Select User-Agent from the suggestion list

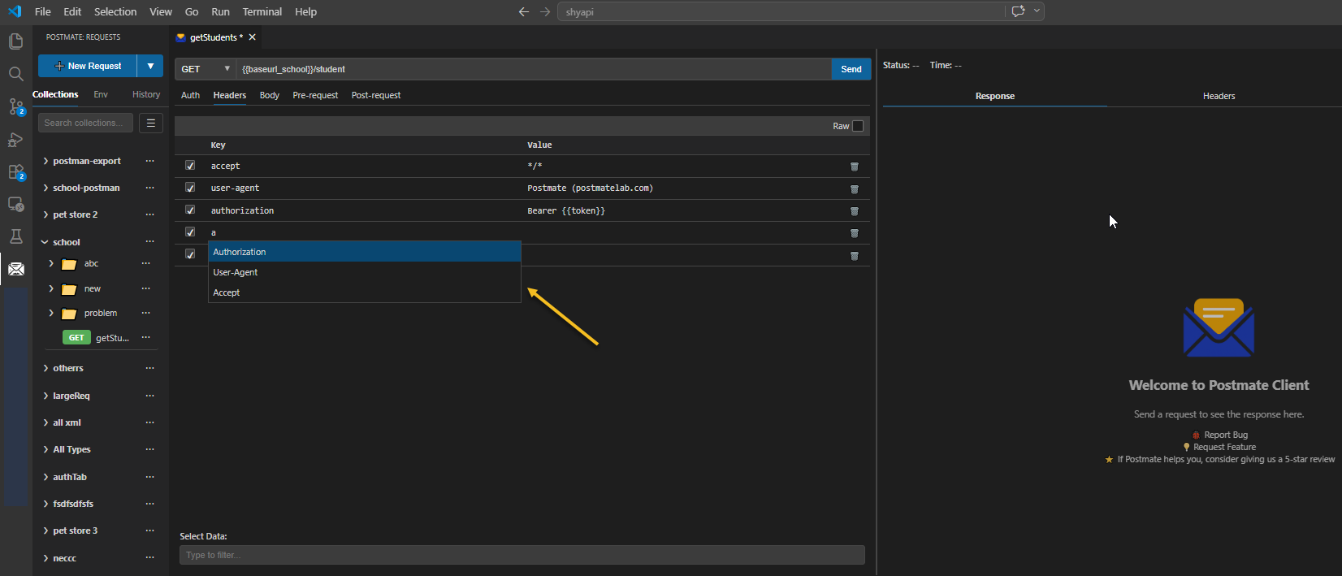(x=365, y=272)
